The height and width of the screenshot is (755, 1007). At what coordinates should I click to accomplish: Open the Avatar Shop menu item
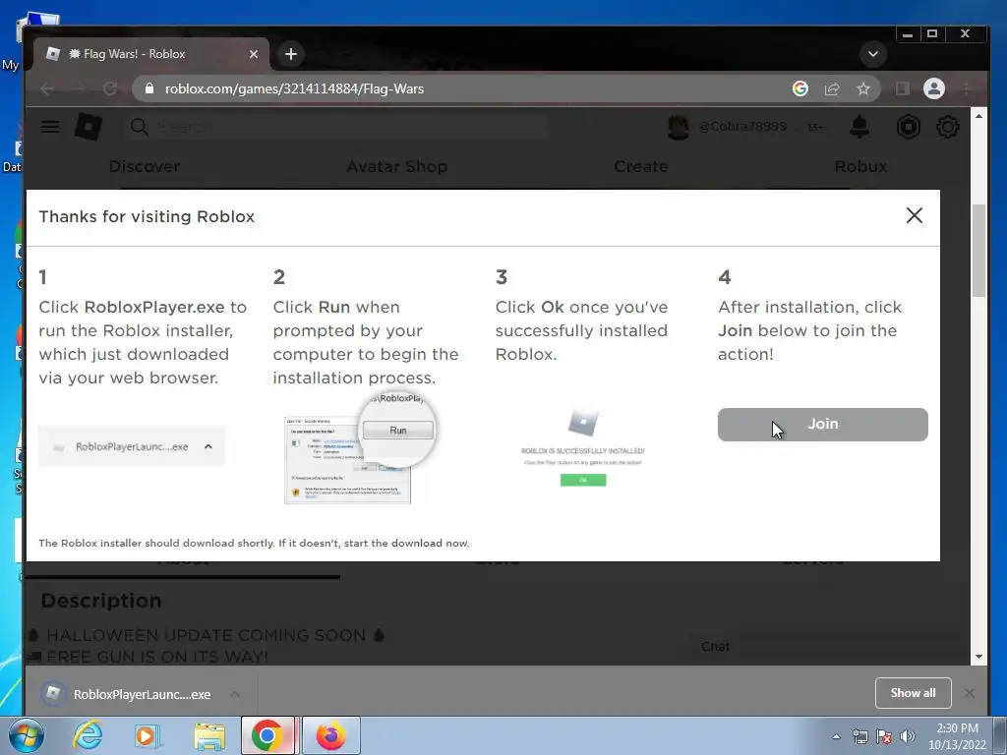pyautogui.click(x=397, y=166)
